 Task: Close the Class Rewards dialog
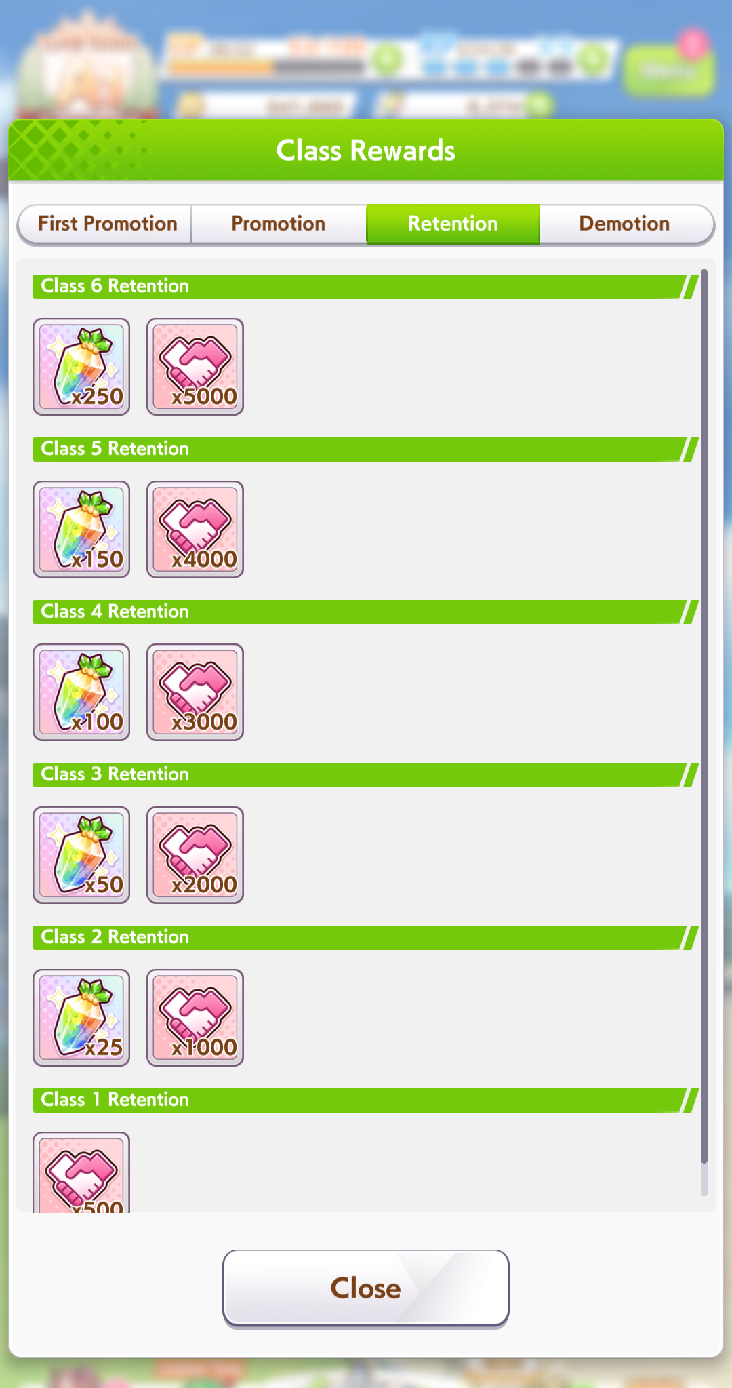click(366, 1288)
